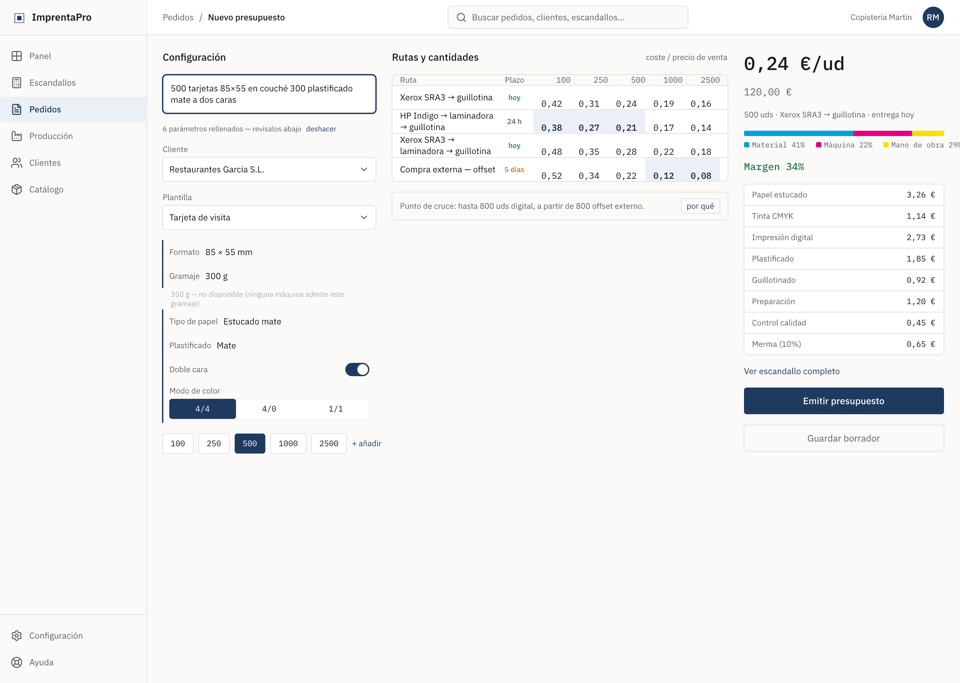960x683 pixels.
Task: Click the order description text box
Action: click(269, 94)
